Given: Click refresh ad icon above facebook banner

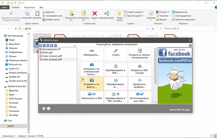Looking at the screenshot, I should [190, 45].
